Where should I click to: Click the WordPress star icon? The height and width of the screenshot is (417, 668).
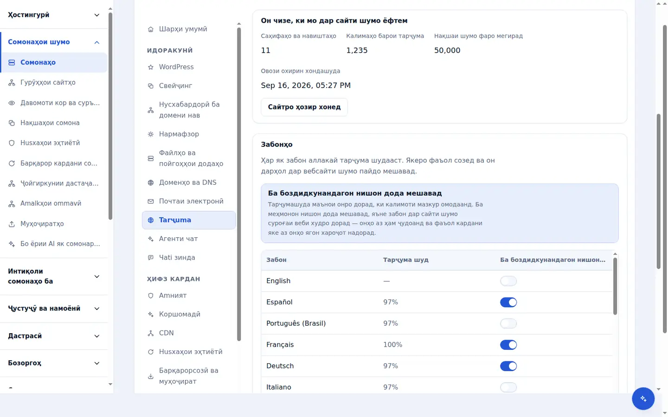pyautogui.click(x=151, y=67)
